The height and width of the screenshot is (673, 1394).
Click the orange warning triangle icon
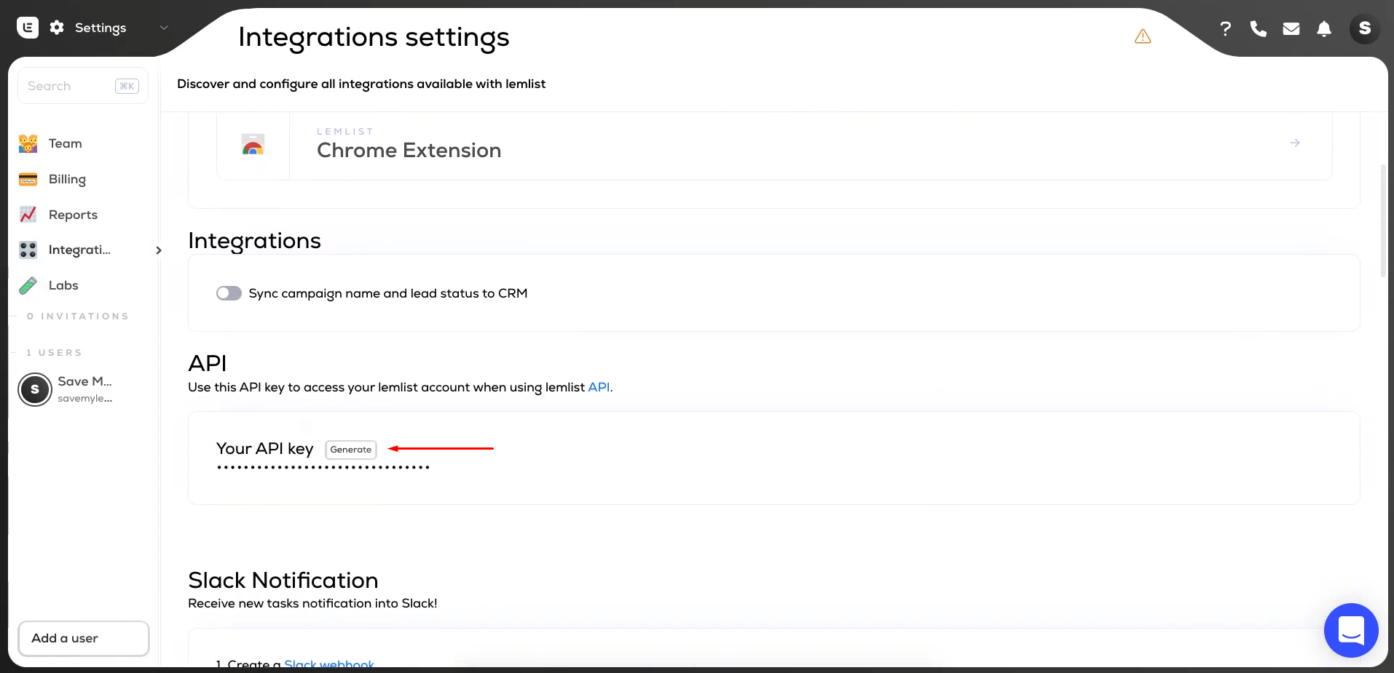pos(1143,36)
